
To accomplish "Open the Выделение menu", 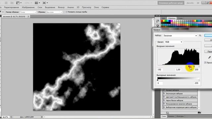I will click(50, 7).
